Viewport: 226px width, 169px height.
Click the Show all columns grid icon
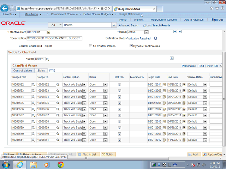[x=52, y=71]
